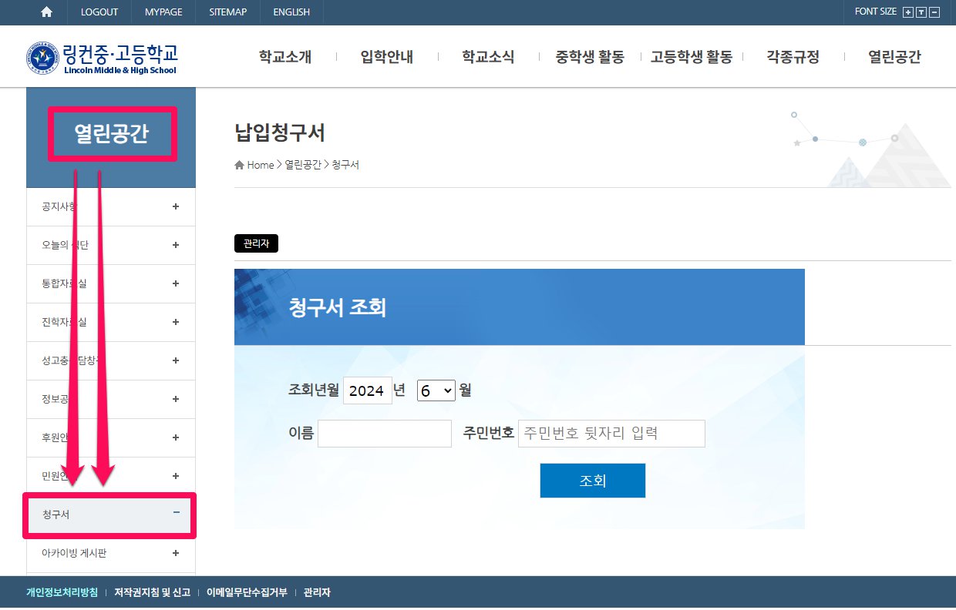Open the 각종규정 main menu

tap(793, 57)
